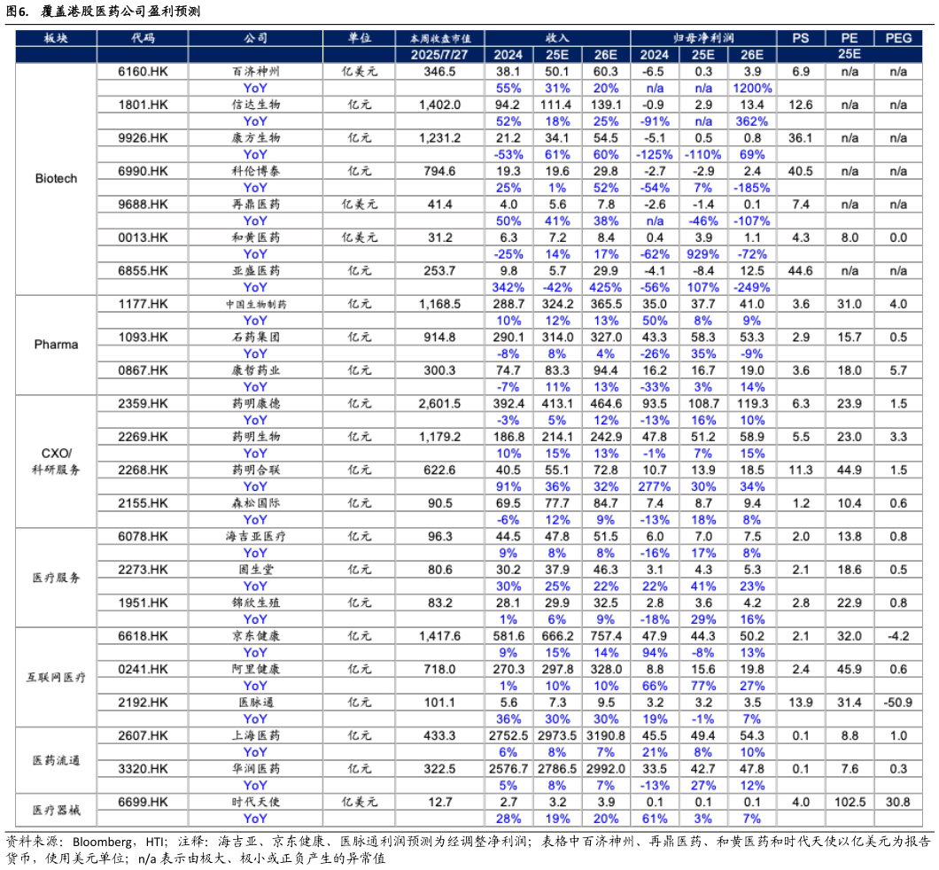Click company name 固生堂

pos(256,570)
